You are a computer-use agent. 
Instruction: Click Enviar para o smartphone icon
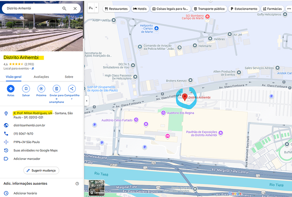56,89
